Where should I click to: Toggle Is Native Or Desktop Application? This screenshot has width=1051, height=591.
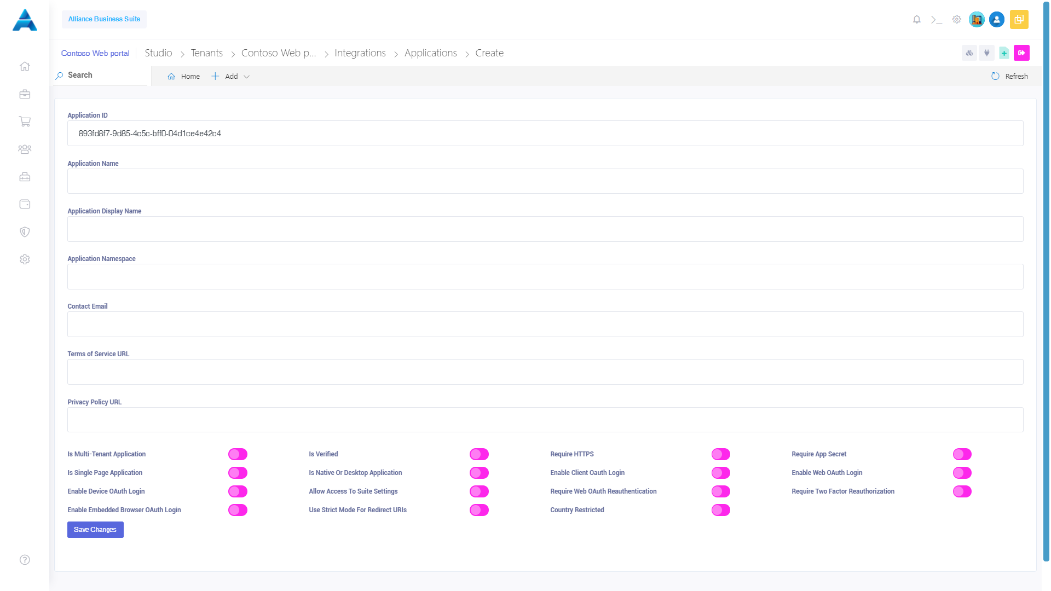tap(479, 473)
